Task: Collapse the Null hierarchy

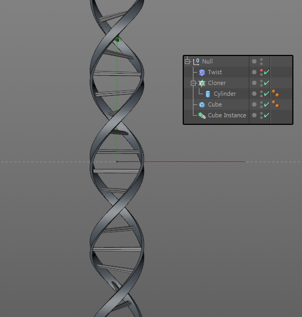Action: (188, 61)
